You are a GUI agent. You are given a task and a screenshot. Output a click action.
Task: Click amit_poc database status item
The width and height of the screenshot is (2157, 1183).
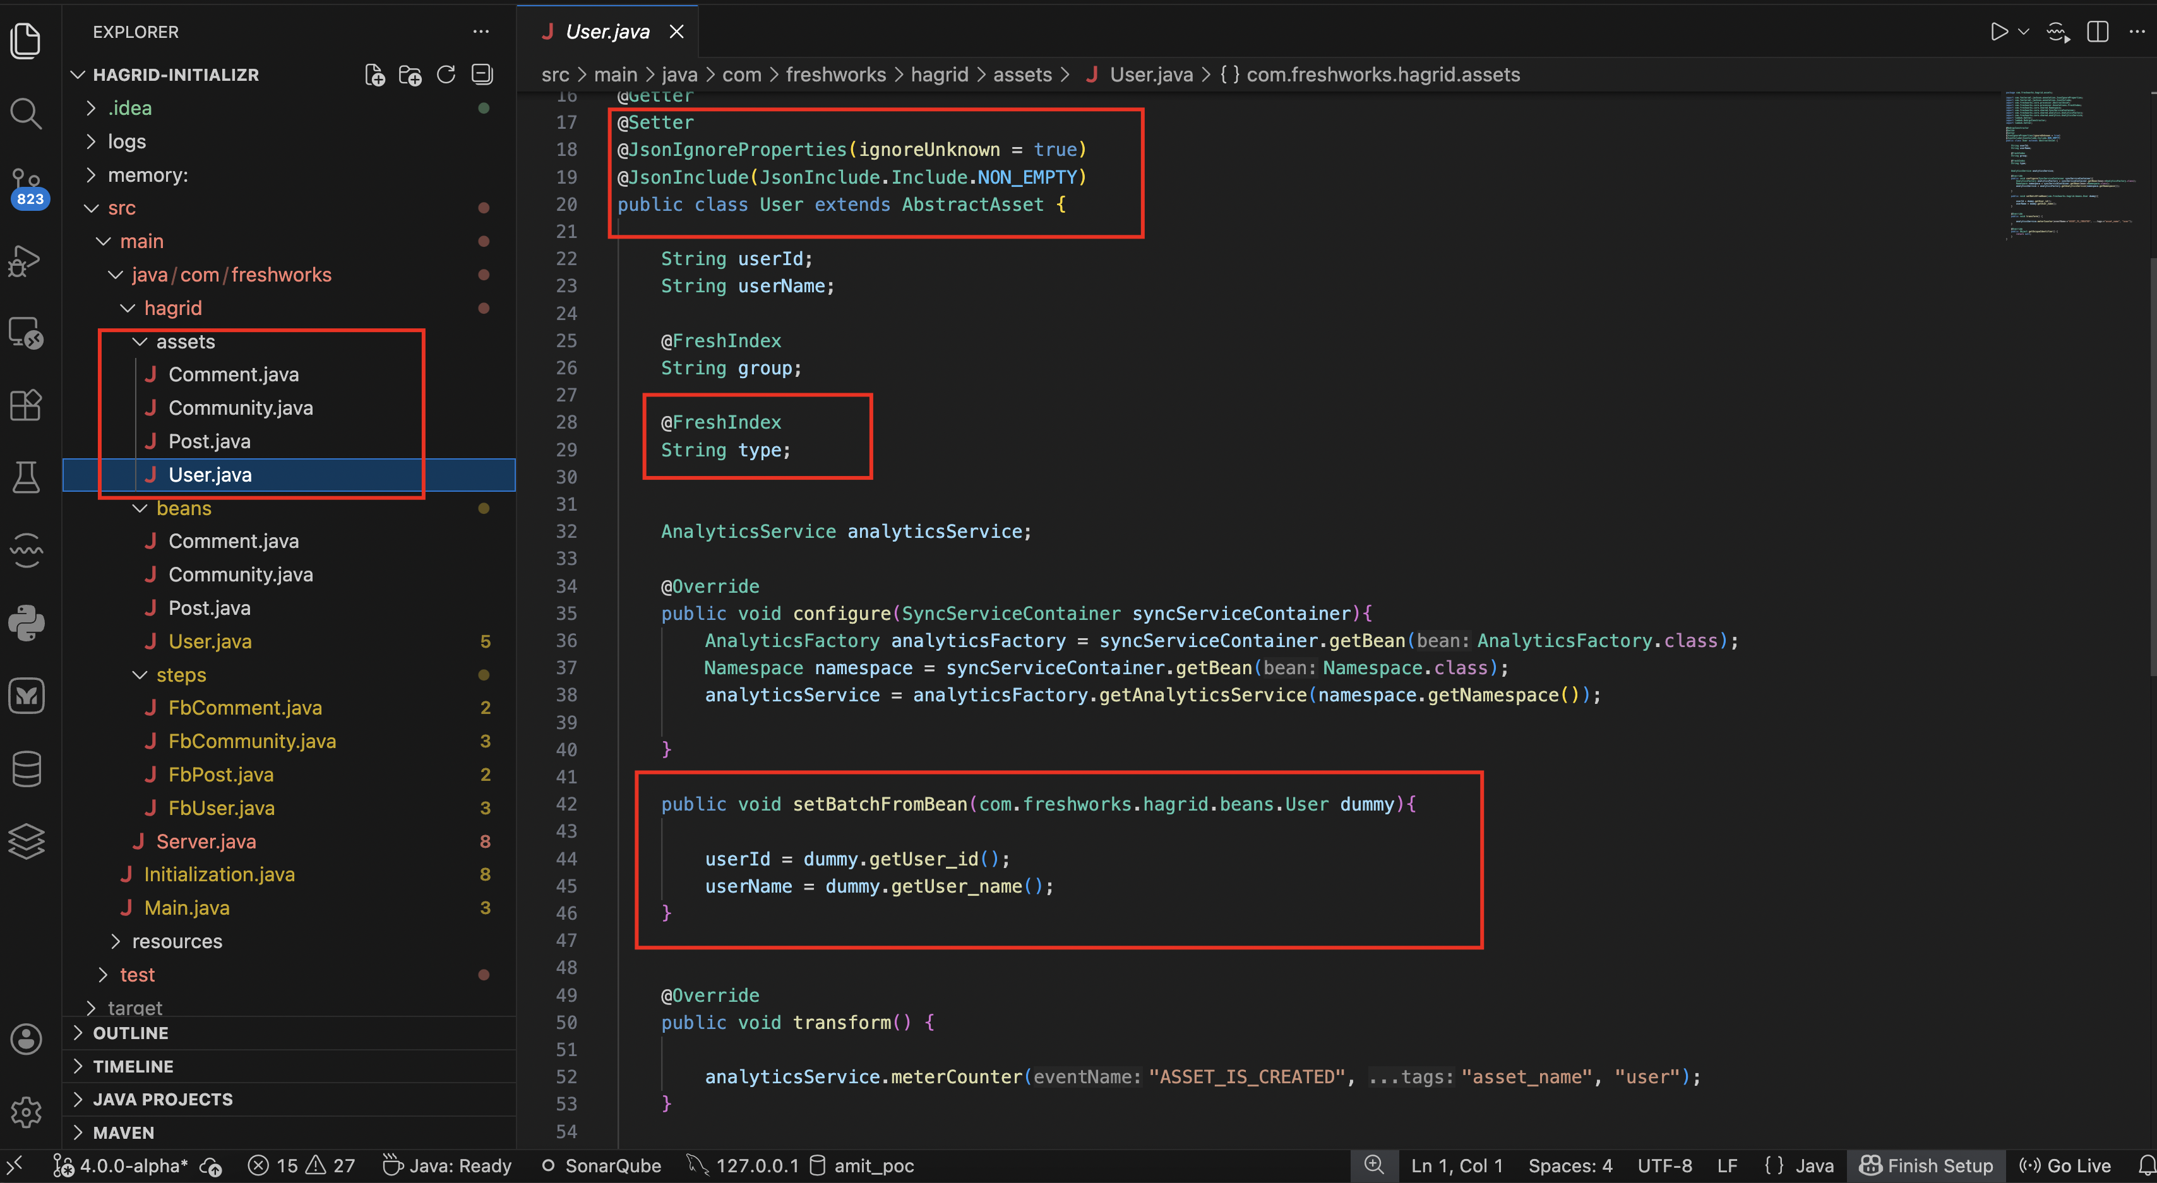[x=863, y=1165]
